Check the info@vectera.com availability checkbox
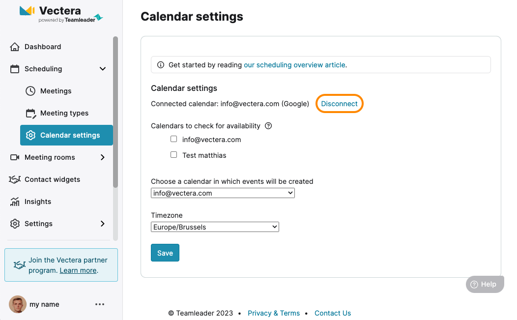Screen dimensions: 517x320 click(x=174, y=139)
